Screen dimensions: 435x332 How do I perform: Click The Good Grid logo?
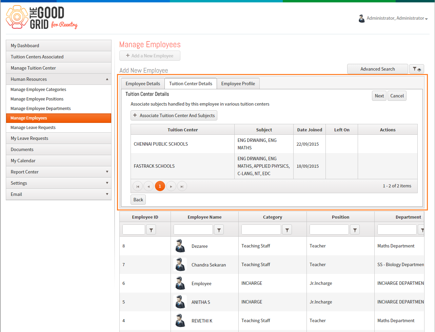(42, 17)
